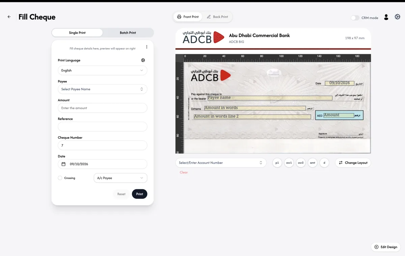Click the d field chip

click(x=324, y=163)
